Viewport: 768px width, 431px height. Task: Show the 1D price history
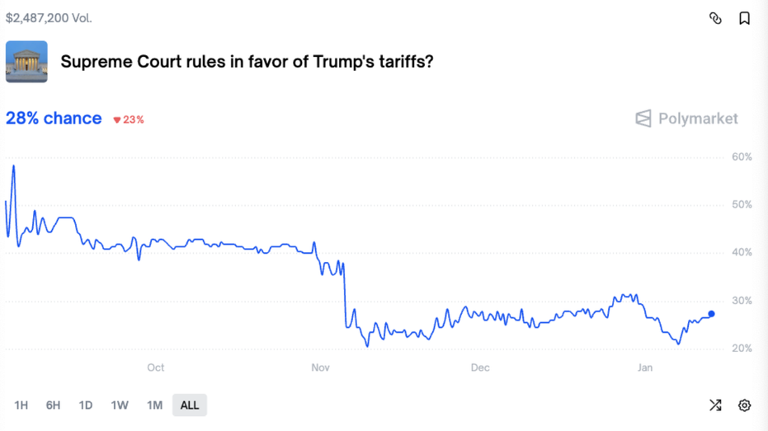click(86, 405)
